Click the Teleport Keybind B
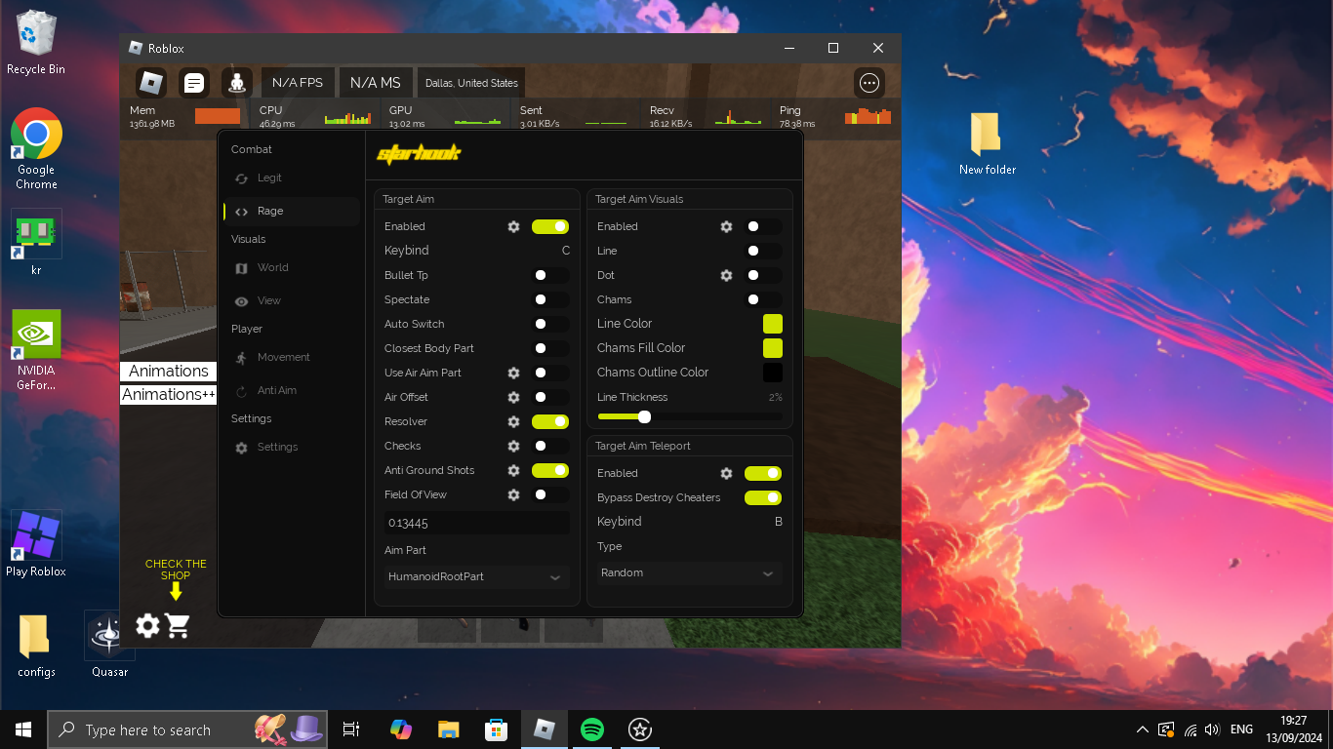This screenshot has height=749, width=1333. [x=779, y=522]
